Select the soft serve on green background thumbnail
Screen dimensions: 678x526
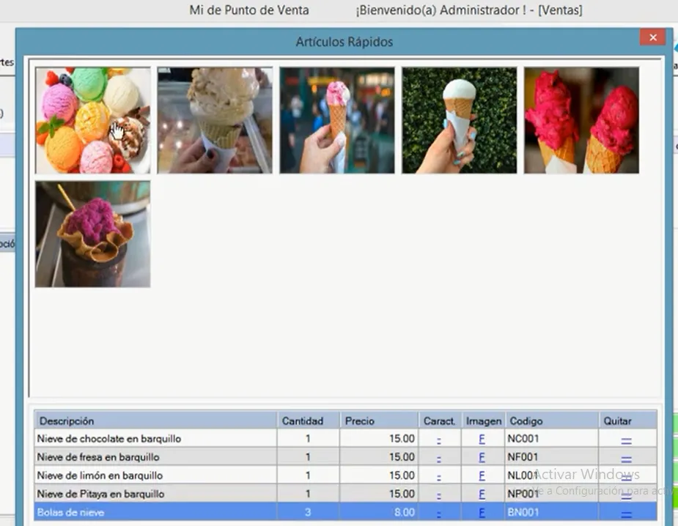click(459, 119)
